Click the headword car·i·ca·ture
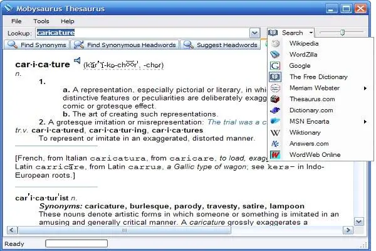Image resolution: width=376 pixels, height=251 pixels. [43, 64]
